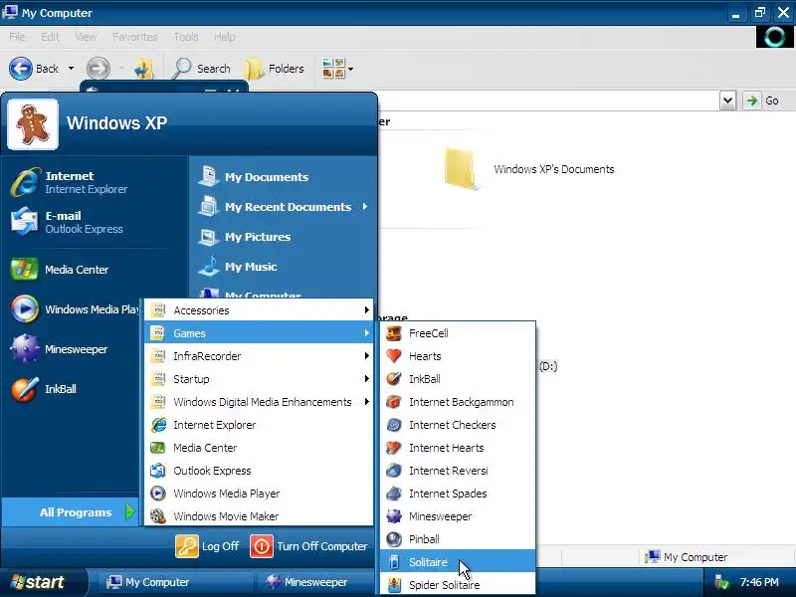796x597 pixels.
Task: Open the Favorites menu
Action: click(134, 37)
